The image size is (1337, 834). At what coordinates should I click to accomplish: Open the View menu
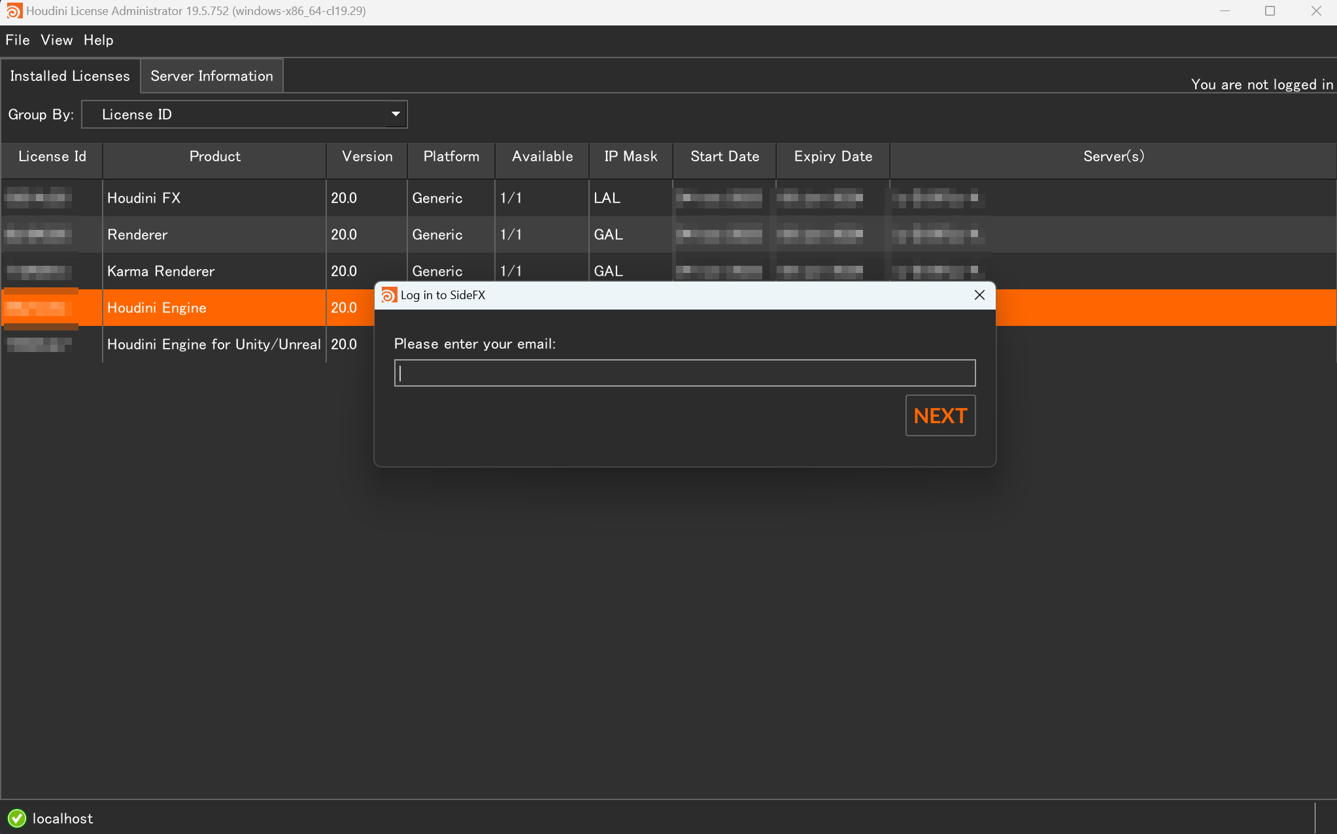56,40
